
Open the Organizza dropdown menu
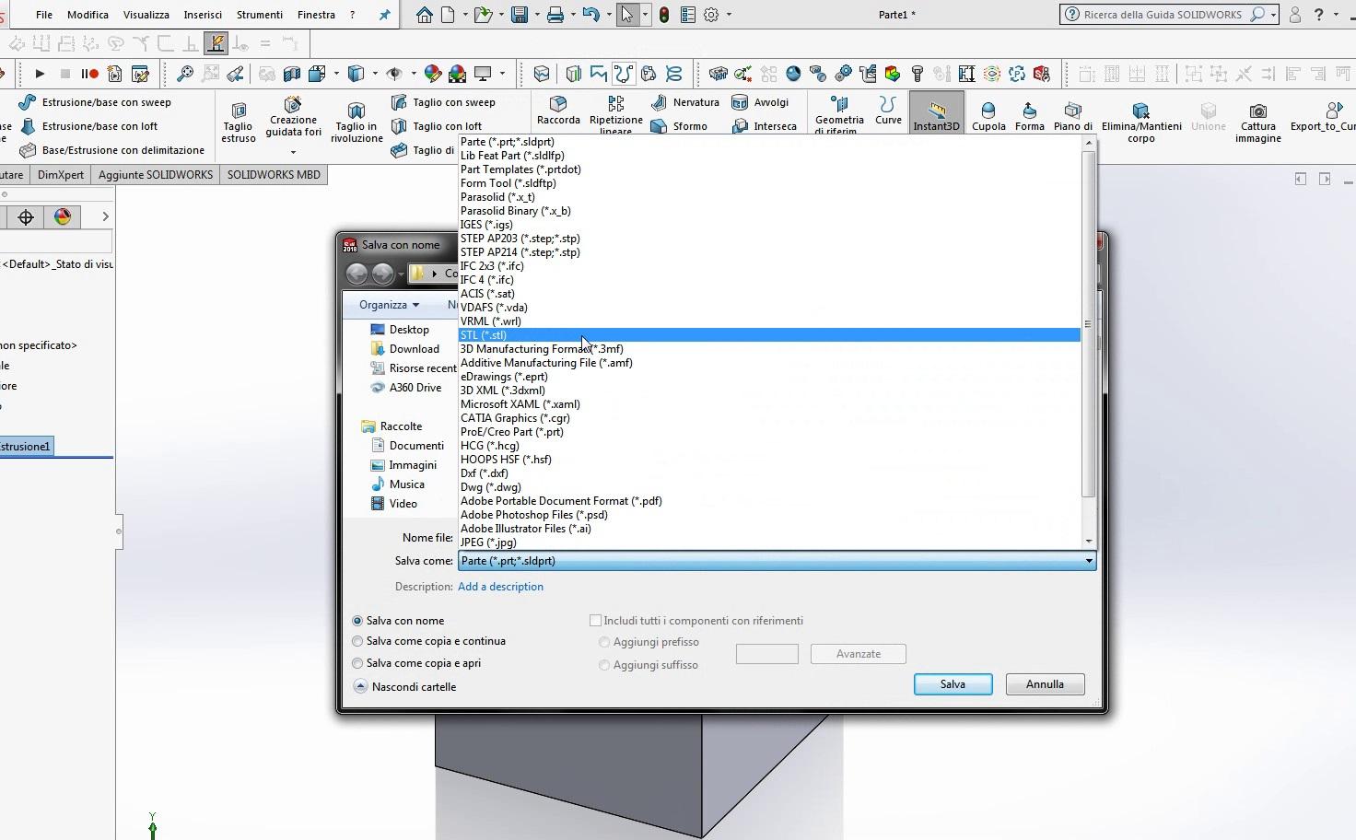point(389,305)
